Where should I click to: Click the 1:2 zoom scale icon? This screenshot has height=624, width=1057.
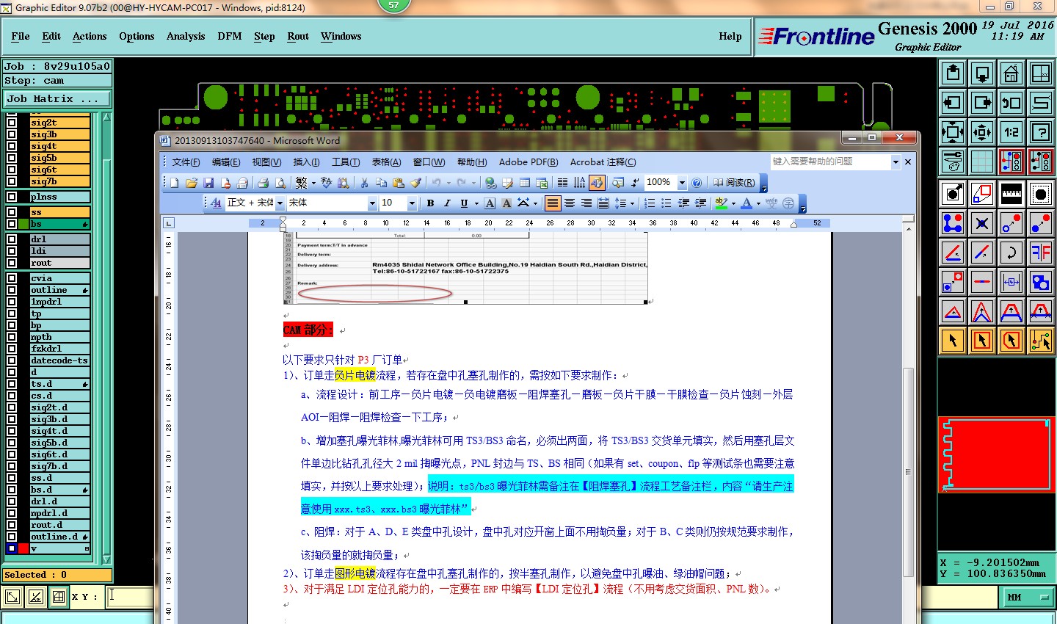[1011, 133]
